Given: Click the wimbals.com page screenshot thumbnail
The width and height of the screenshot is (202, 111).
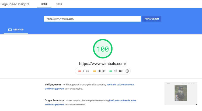Looking at the screenshot, I should (x=181, y=94).
